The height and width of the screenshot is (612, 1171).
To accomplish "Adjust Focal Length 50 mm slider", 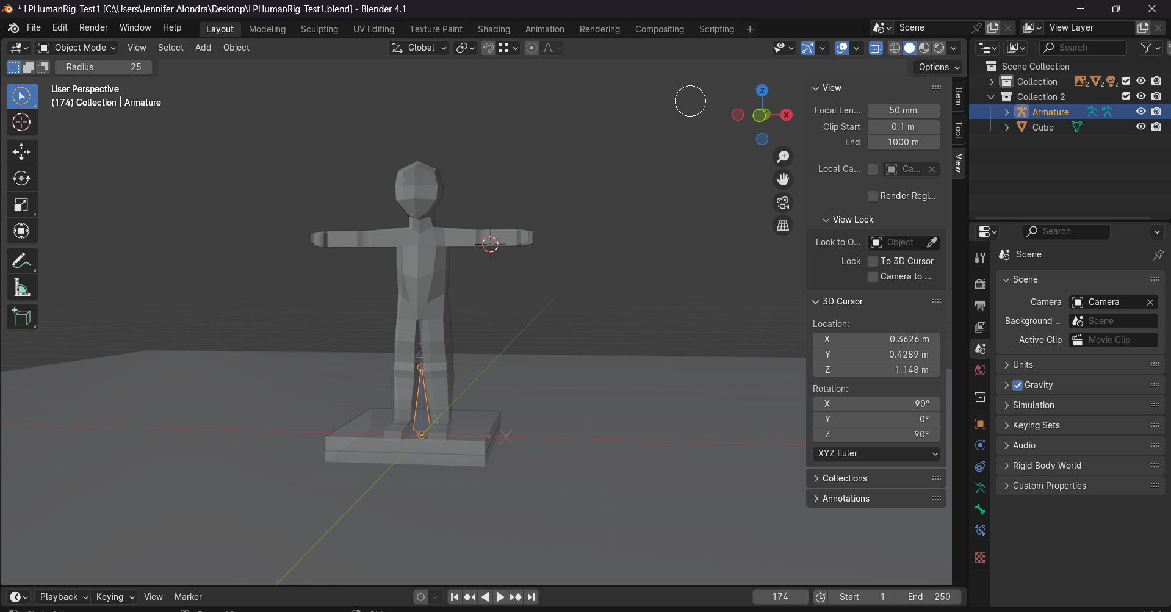I will (903, 110).
